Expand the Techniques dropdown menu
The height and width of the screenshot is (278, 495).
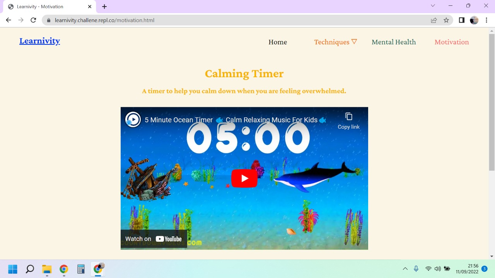[x=335, y=42]
